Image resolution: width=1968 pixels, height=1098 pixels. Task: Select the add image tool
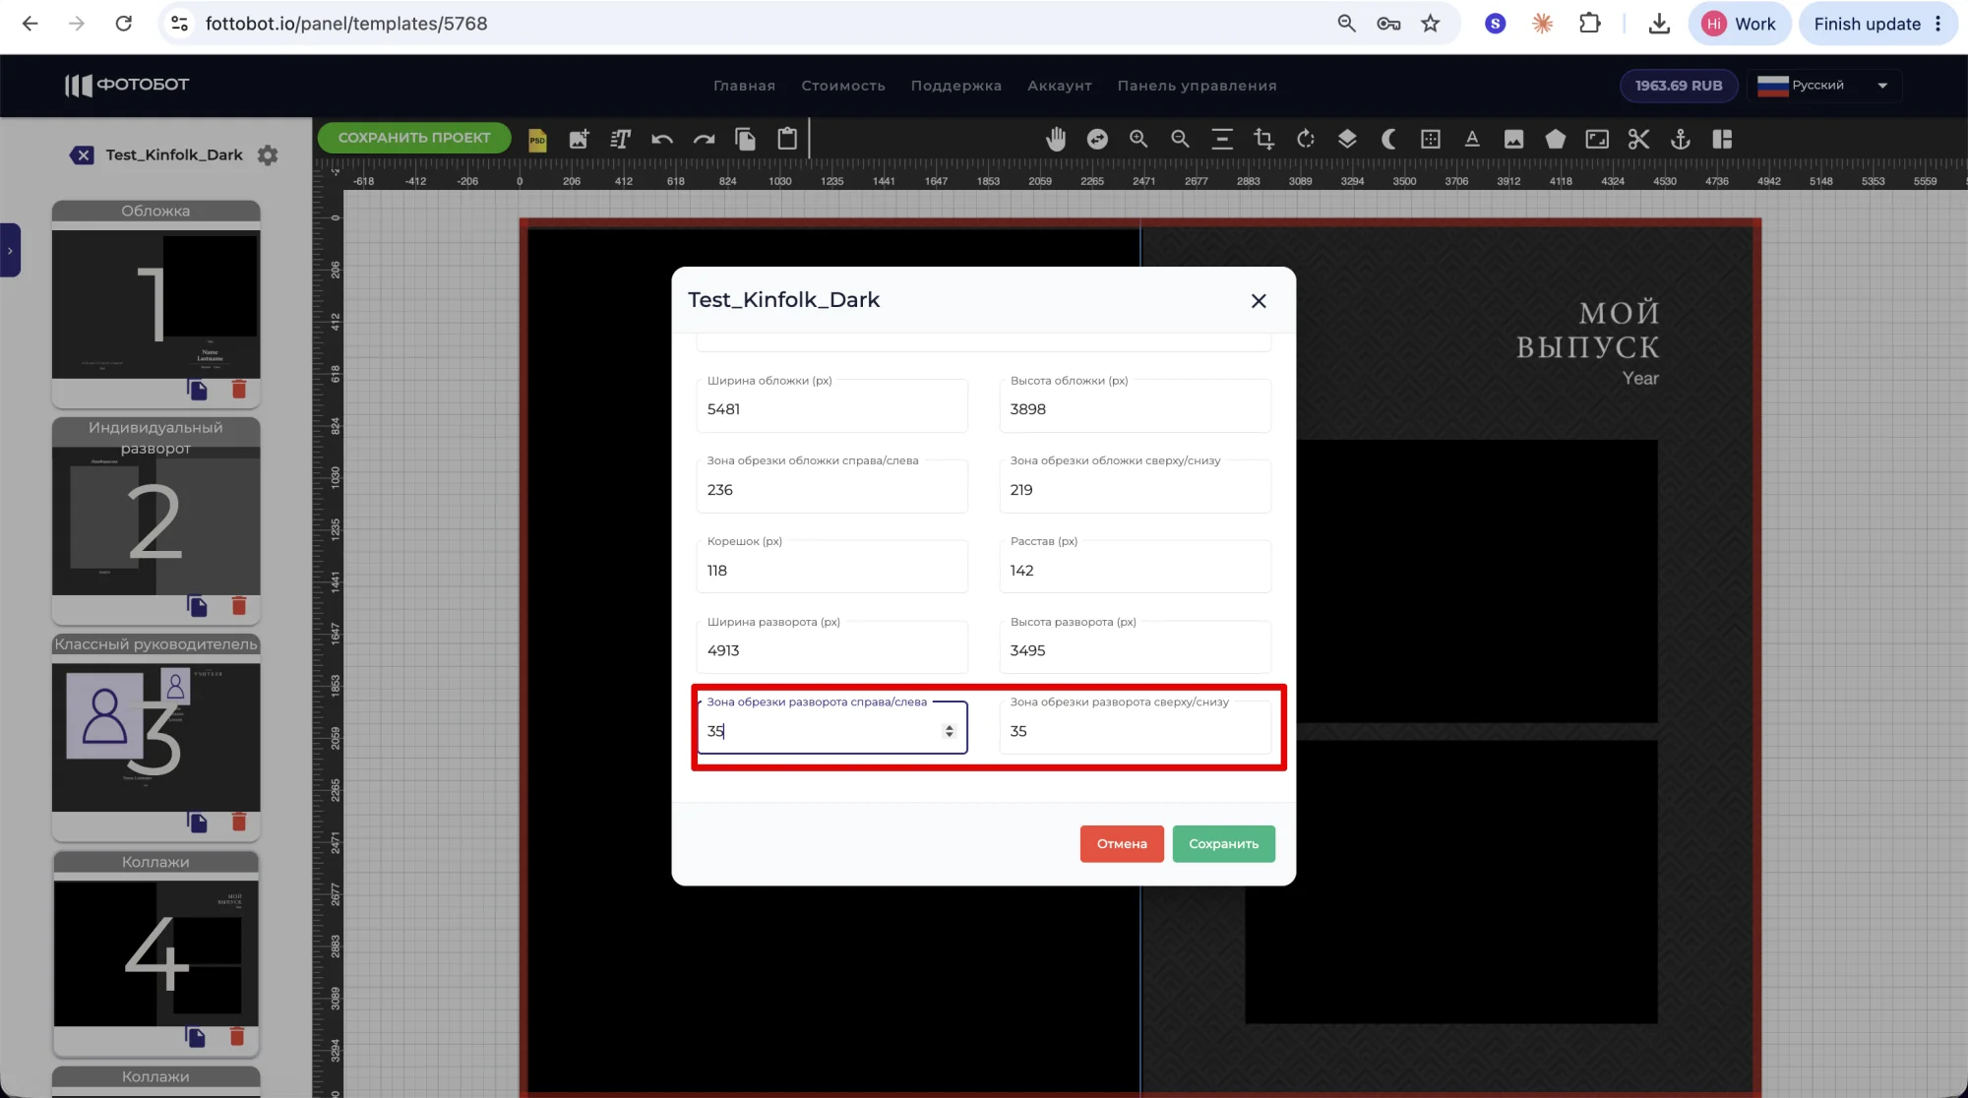coord(579,140)
